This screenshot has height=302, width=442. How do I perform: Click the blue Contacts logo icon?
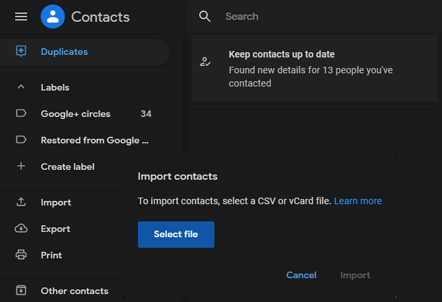[x=53, y=17]
